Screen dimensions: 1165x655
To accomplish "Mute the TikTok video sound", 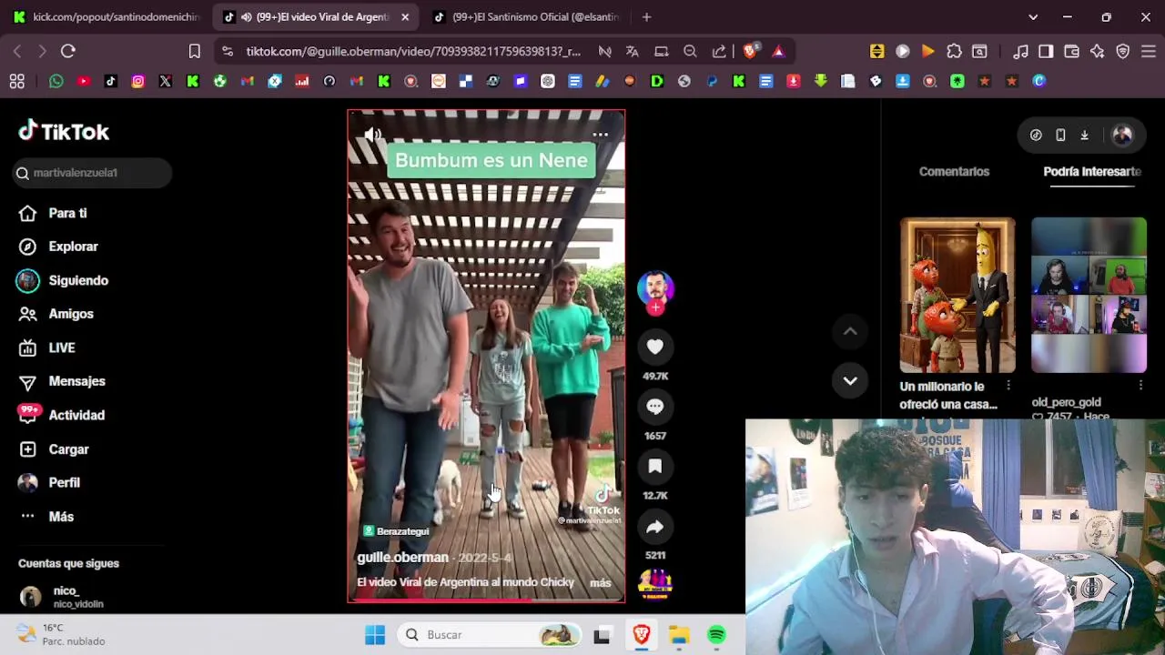I will (x=373, y=136).
